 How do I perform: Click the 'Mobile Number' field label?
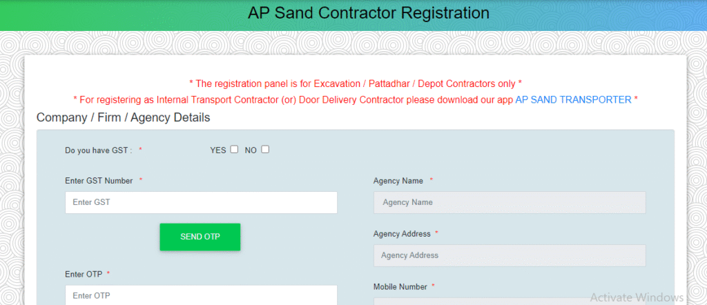(400, 286)
